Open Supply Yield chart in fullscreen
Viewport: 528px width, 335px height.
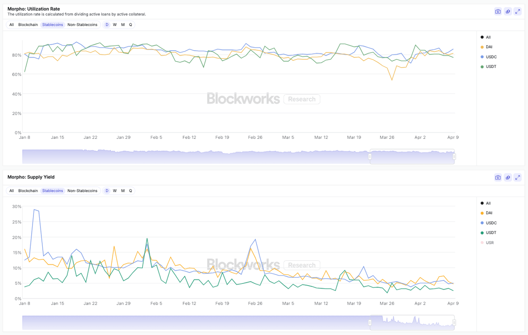518,178
